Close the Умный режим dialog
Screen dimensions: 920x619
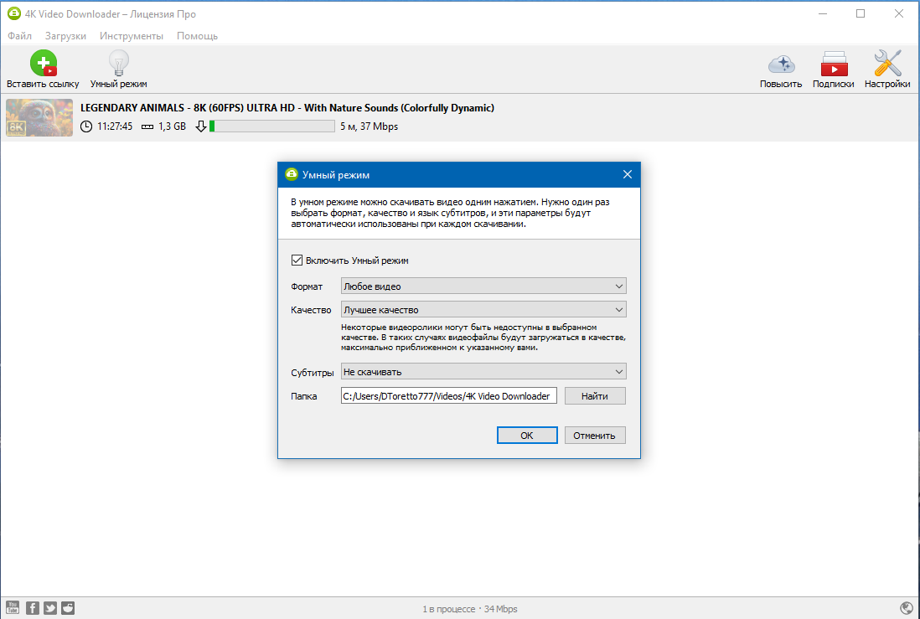click(x=628, y=174)
